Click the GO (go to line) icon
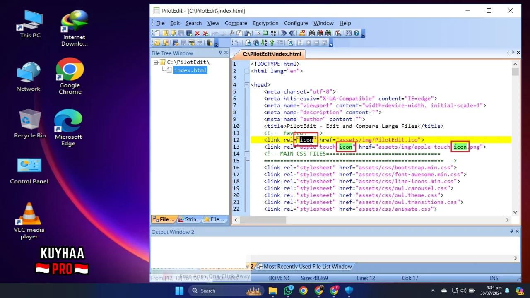530x298 pixels. (348, 33)
